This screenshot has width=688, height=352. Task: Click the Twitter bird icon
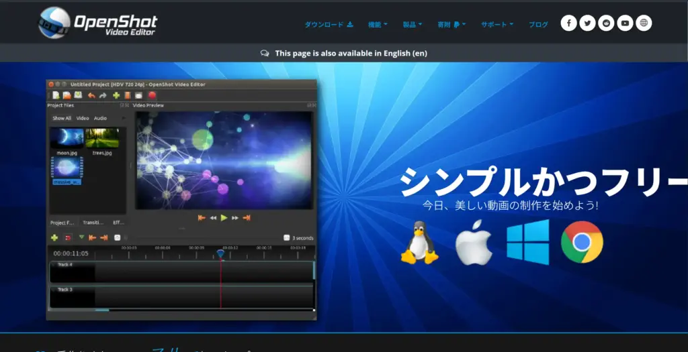pyautogui.click(x=587, y=23)
